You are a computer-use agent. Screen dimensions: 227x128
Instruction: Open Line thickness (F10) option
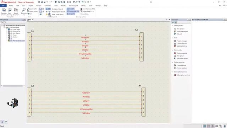pyautogui.click(x=88, y=9)
